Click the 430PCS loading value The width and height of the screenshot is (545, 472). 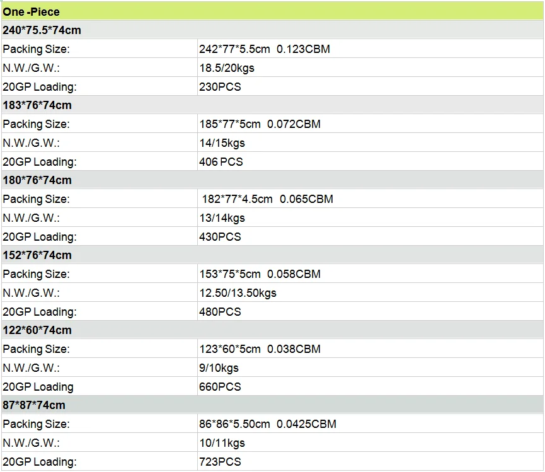(x=220, y=237)
